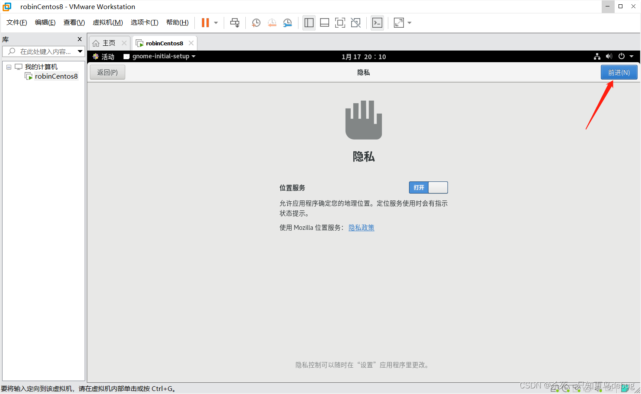Viewport: 641px width, 394px height.
Task: Enter full screen mode
Action: click(340, 22)
